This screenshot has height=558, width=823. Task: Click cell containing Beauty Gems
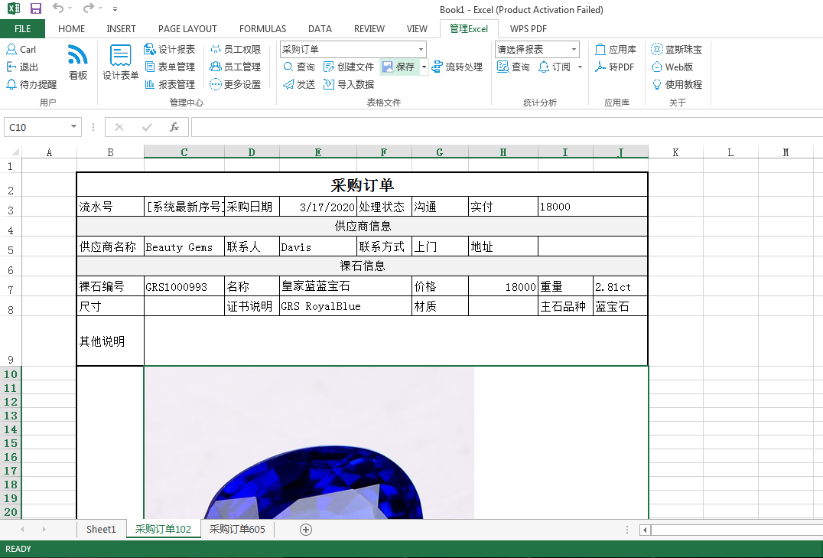[184, 246]
